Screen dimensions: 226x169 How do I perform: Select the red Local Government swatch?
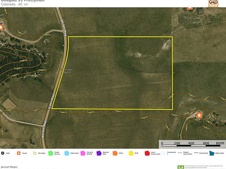click(147, 153)
